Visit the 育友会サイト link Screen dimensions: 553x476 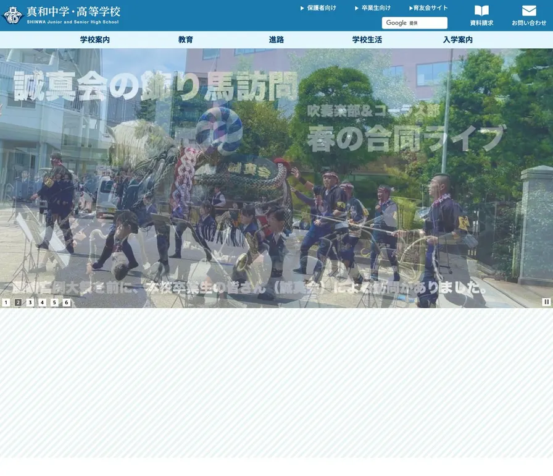(x=428, y=8)
